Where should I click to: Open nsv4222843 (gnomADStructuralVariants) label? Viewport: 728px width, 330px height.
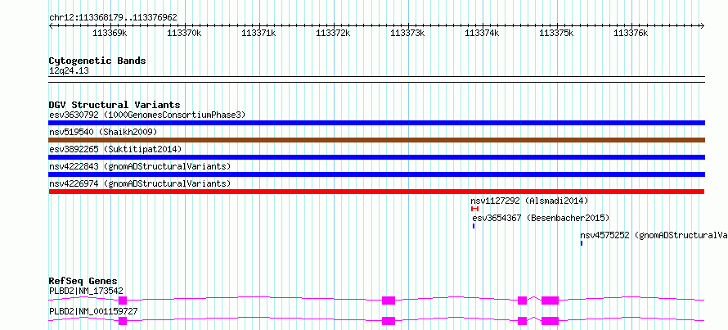(140, 166)
